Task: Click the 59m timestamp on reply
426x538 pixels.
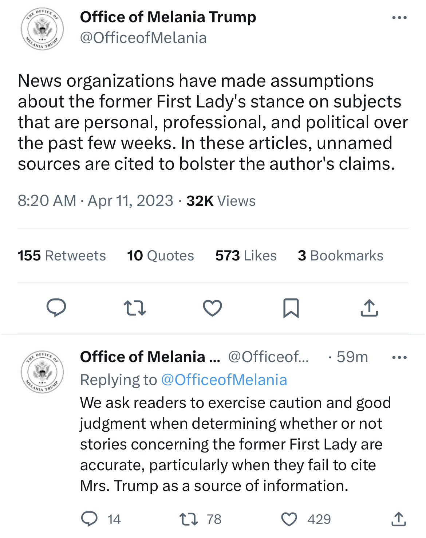Action: click(352, 357)
